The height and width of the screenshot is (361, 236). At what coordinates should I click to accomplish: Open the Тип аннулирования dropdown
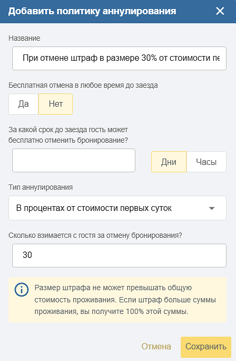[117, 208]
